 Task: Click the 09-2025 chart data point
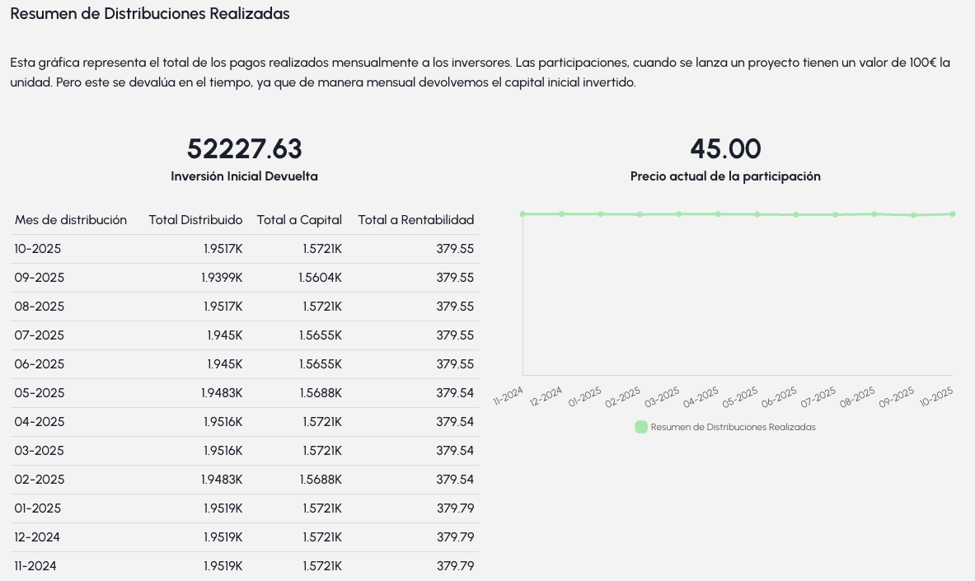(x=913, y=215)
